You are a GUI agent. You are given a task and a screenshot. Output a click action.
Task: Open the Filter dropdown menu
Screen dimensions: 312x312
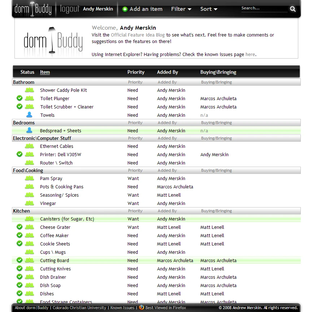click(x=181, y=9)
